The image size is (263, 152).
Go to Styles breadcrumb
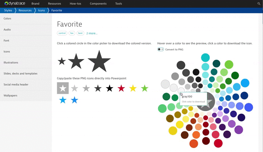tap(8, 10)
